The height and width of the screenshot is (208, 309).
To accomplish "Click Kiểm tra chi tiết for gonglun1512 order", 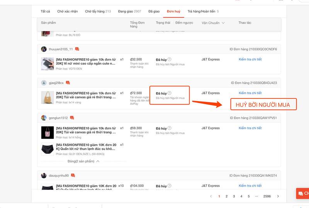I will (x=250, y=128).
